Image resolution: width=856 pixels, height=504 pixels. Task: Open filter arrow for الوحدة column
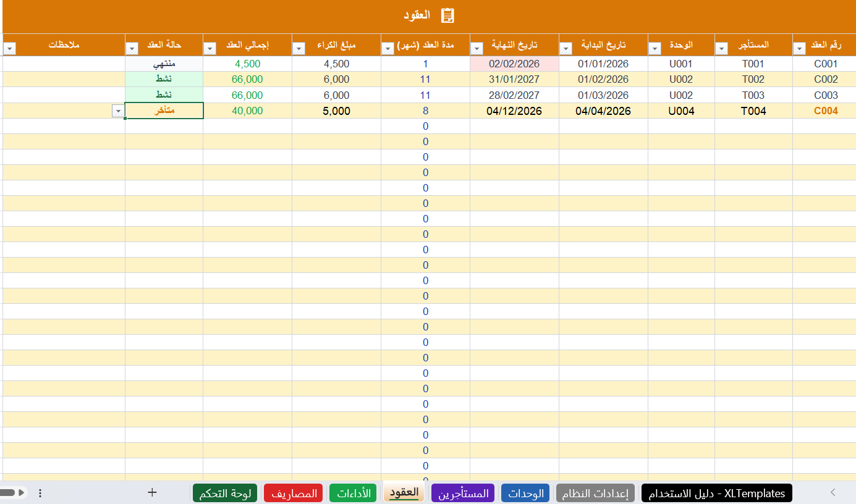655,48
